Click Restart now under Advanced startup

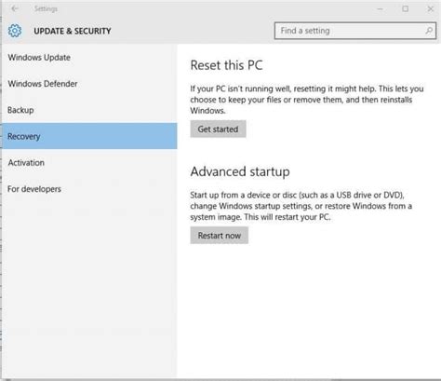coord(220,236)
